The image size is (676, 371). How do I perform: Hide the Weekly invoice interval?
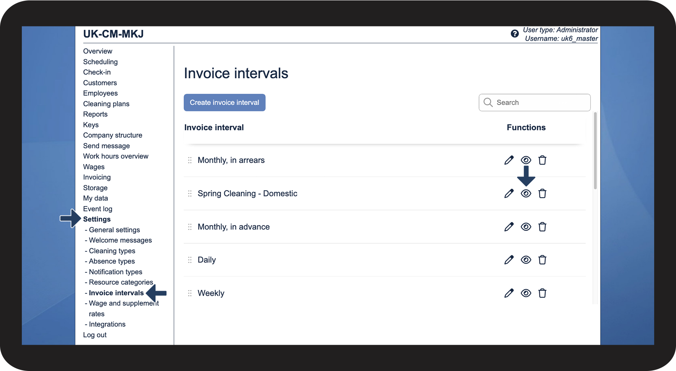[526, 293]
